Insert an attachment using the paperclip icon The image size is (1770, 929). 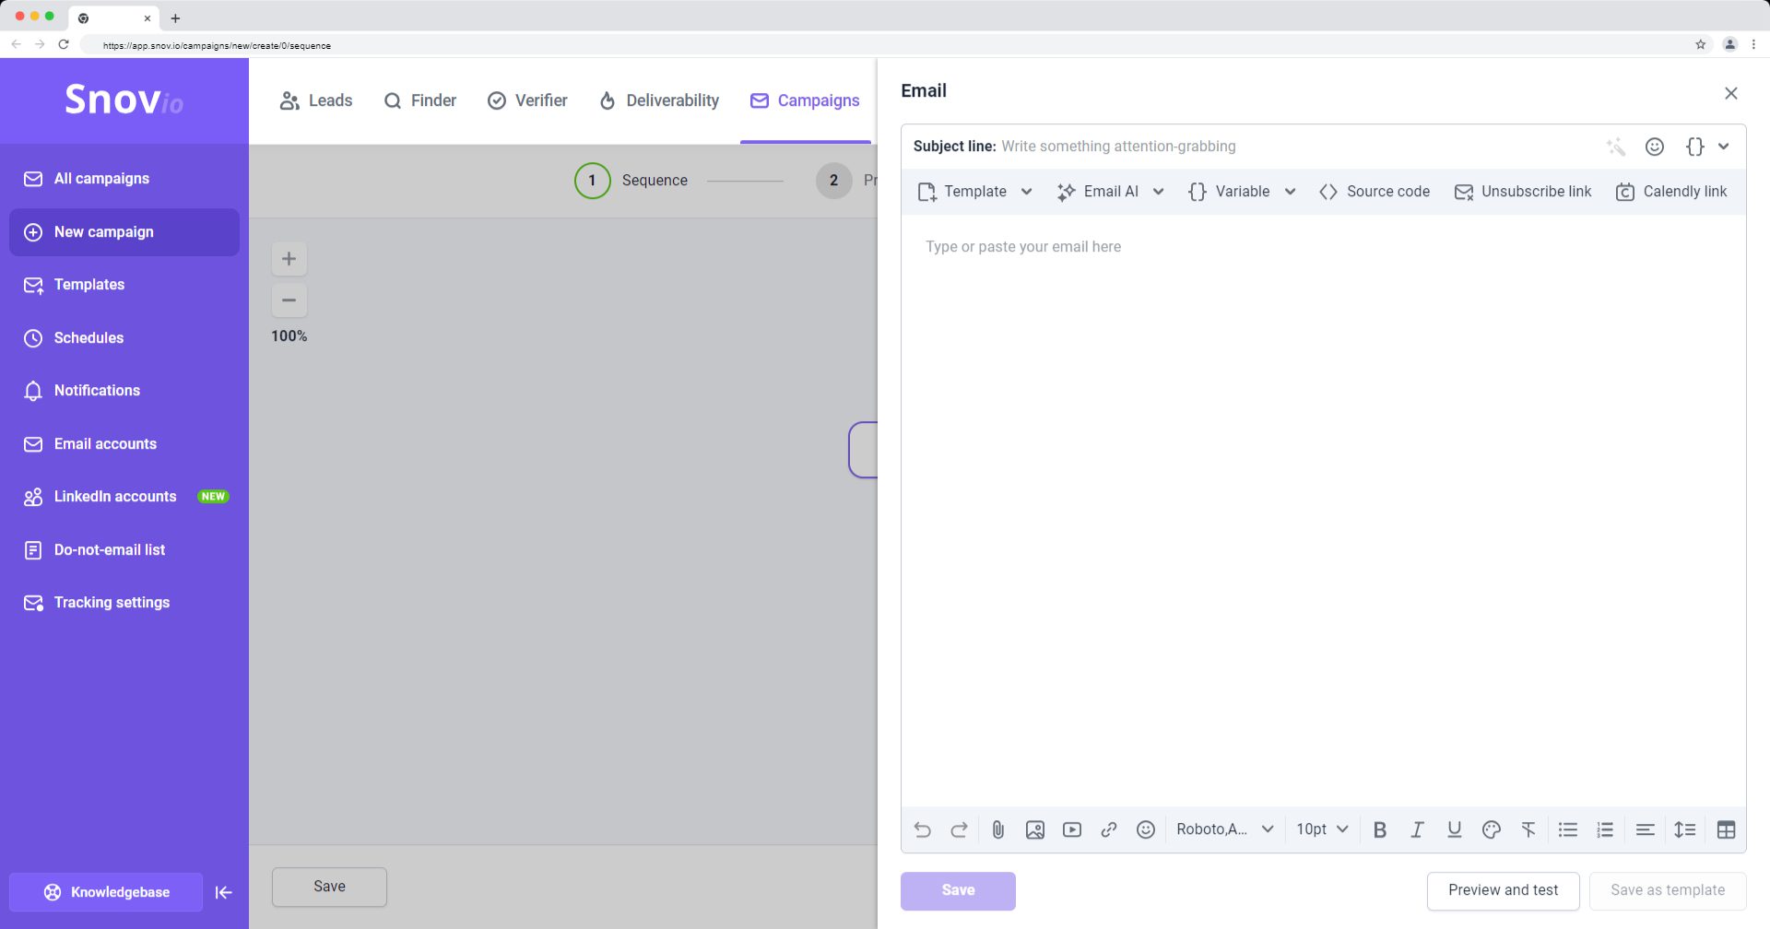(x=998, y=829)
